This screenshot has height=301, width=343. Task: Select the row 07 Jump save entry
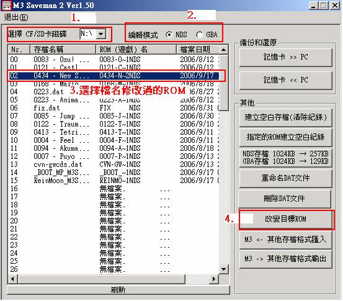point(114,116)
